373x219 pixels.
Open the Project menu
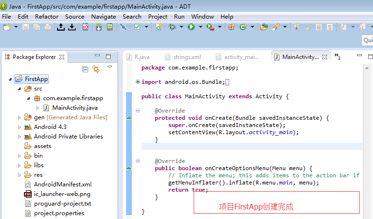158,17
